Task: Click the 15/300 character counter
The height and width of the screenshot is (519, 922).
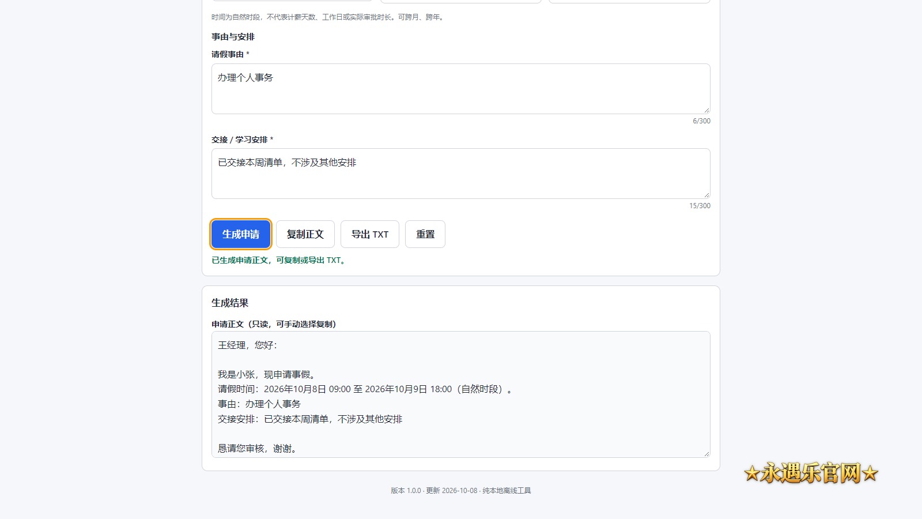Action: click(x=700, y=206)
